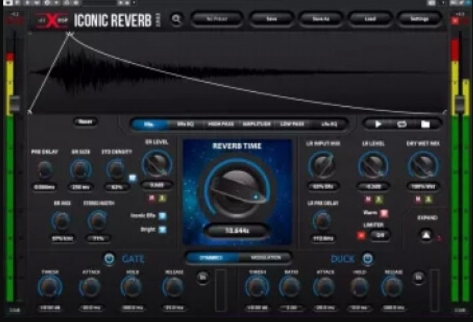Click the Duck sidechain In button
Screen dimensions: 473x322
[x=418, y=277]
